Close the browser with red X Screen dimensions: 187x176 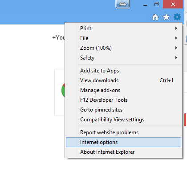[x=173, y=4]
